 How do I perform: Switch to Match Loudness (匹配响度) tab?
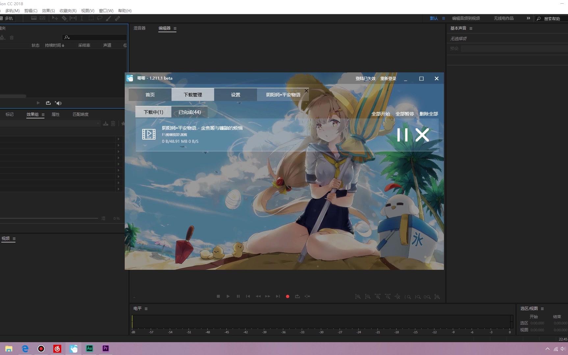coord(81,114)
